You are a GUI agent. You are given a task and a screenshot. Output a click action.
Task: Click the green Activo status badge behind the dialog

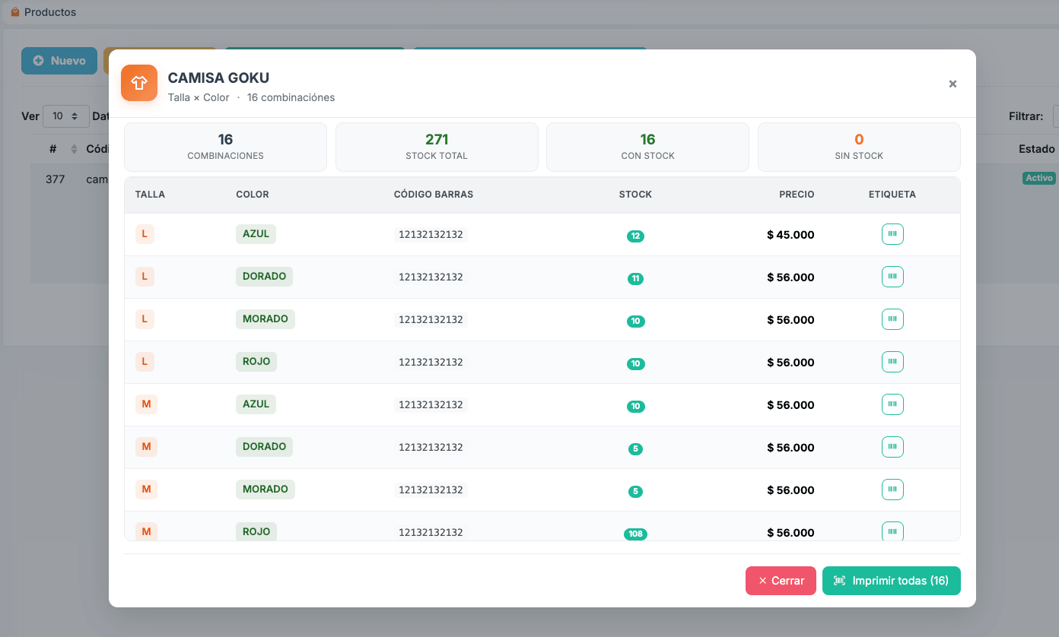coord(1038,178)
